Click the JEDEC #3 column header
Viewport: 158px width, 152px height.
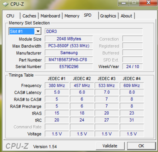click(x=107, y=79)
